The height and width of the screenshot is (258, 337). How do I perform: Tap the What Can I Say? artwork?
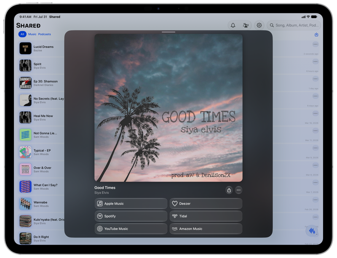tap(25, 186)
